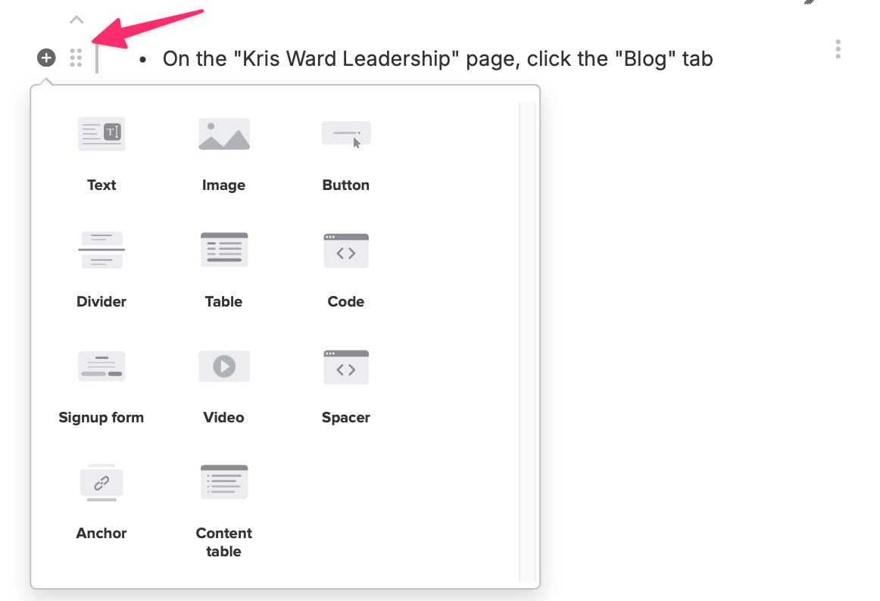
Task: Add a Button block
Action: (x=346, y=151)
